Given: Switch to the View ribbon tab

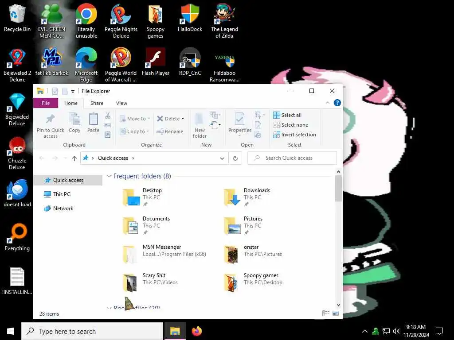Looking at the screenshot, I should tap(121, 103).
